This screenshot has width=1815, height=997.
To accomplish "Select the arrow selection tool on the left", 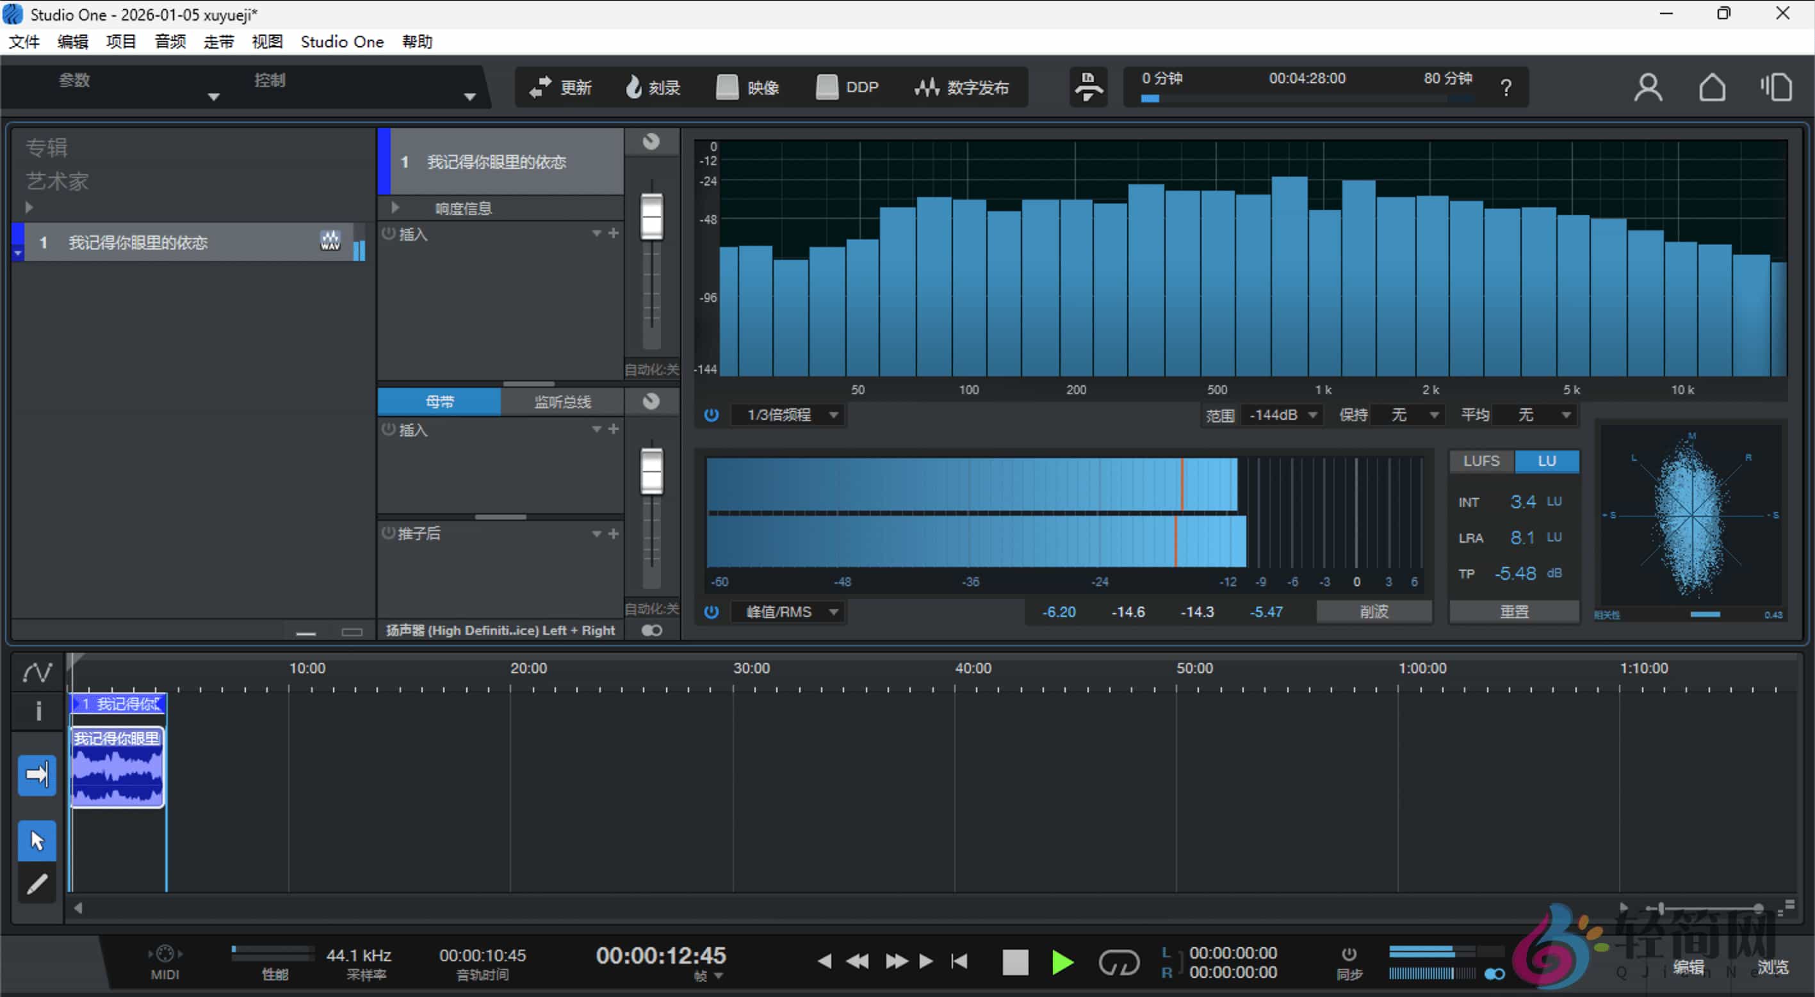I will coord(36,840).
